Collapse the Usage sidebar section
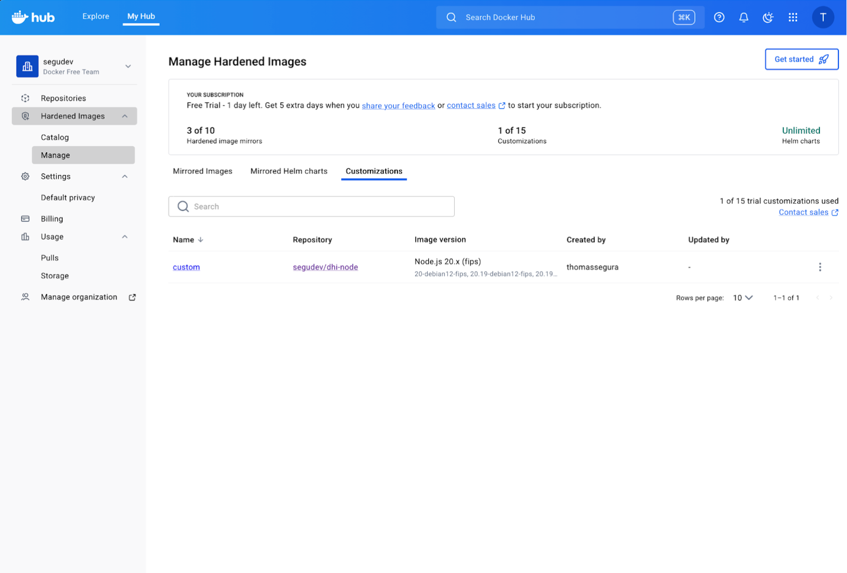 coord(125,237)
